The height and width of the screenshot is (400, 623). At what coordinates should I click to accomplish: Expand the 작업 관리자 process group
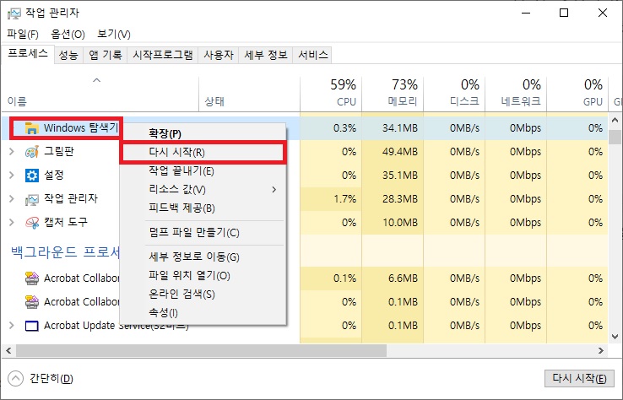tap(12, 198)
